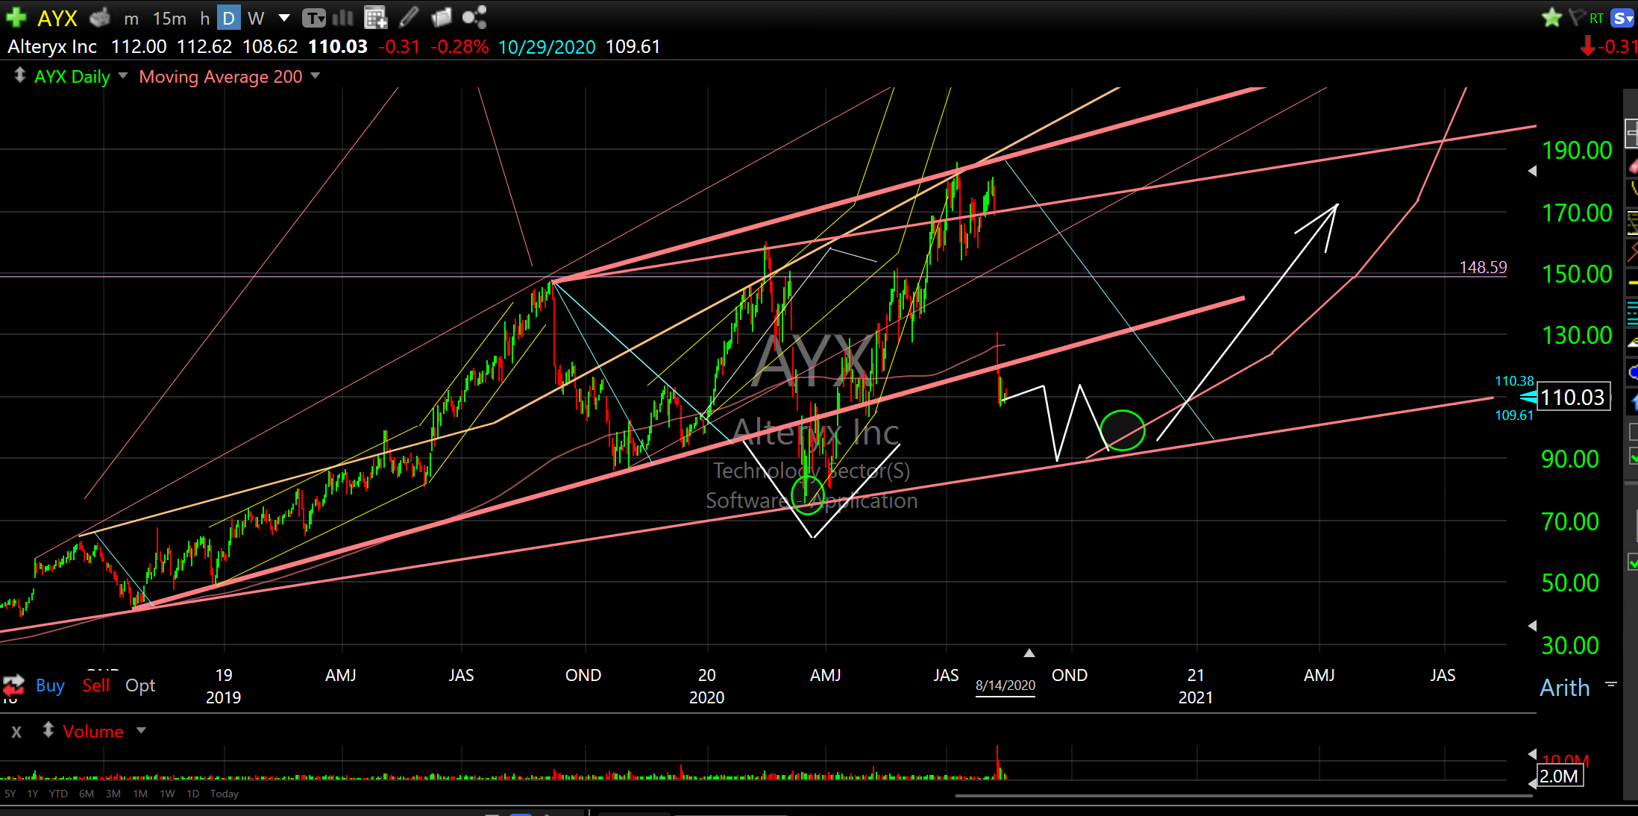
Task: Click the green plus add icon
Action: click(x=16, y=17)
